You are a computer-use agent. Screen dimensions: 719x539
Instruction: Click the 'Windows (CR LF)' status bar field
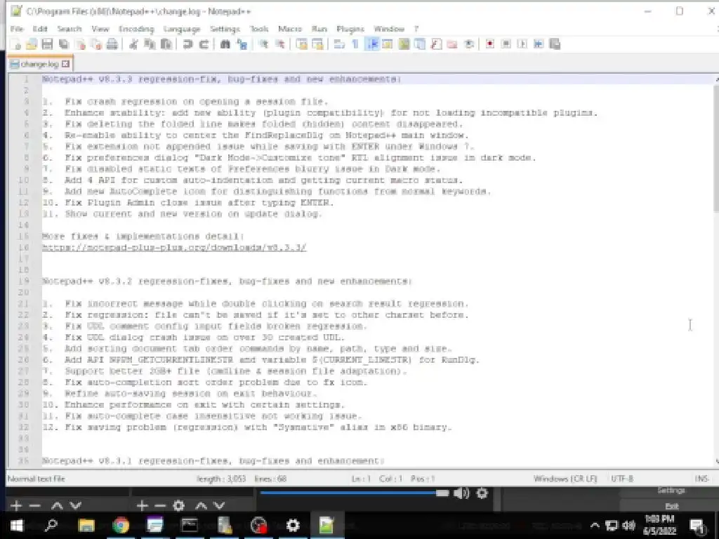[565, 479]
